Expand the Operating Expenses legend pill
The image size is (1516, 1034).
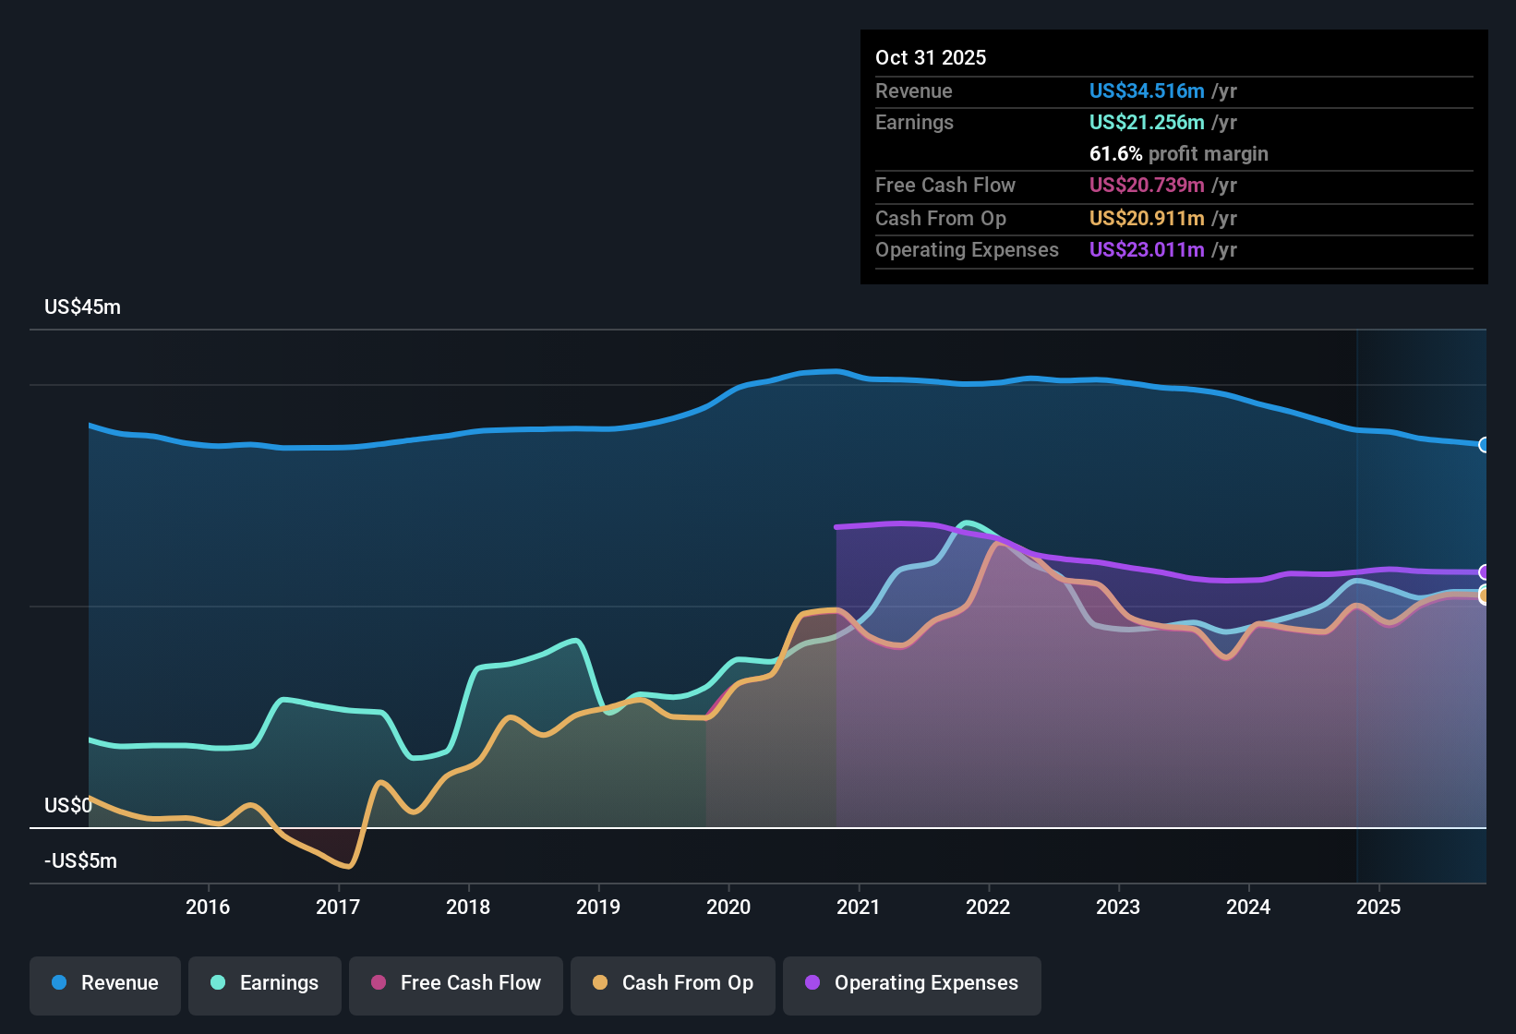(911, 983)
